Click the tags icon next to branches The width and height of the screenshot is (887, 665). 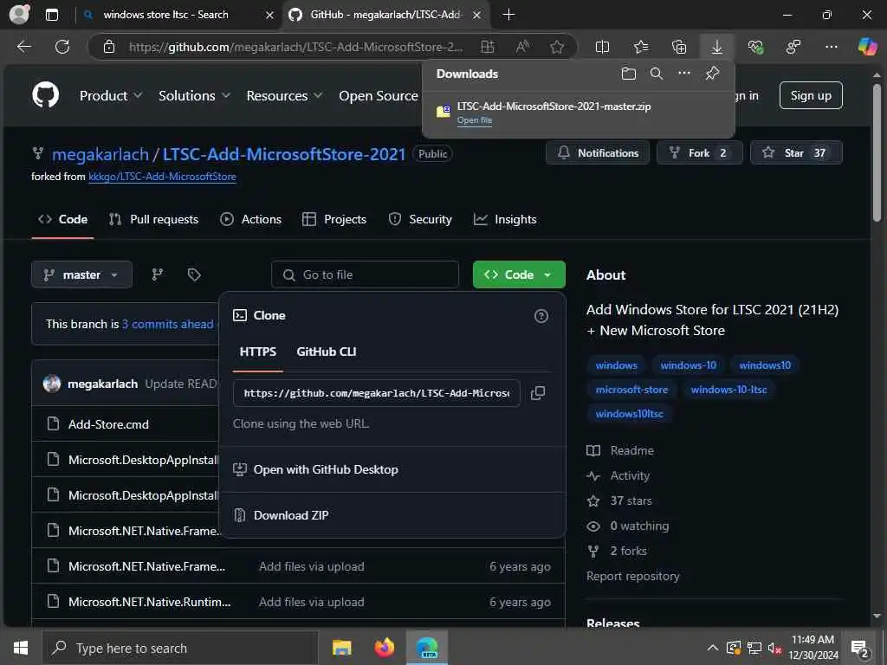tap(194, 274)
